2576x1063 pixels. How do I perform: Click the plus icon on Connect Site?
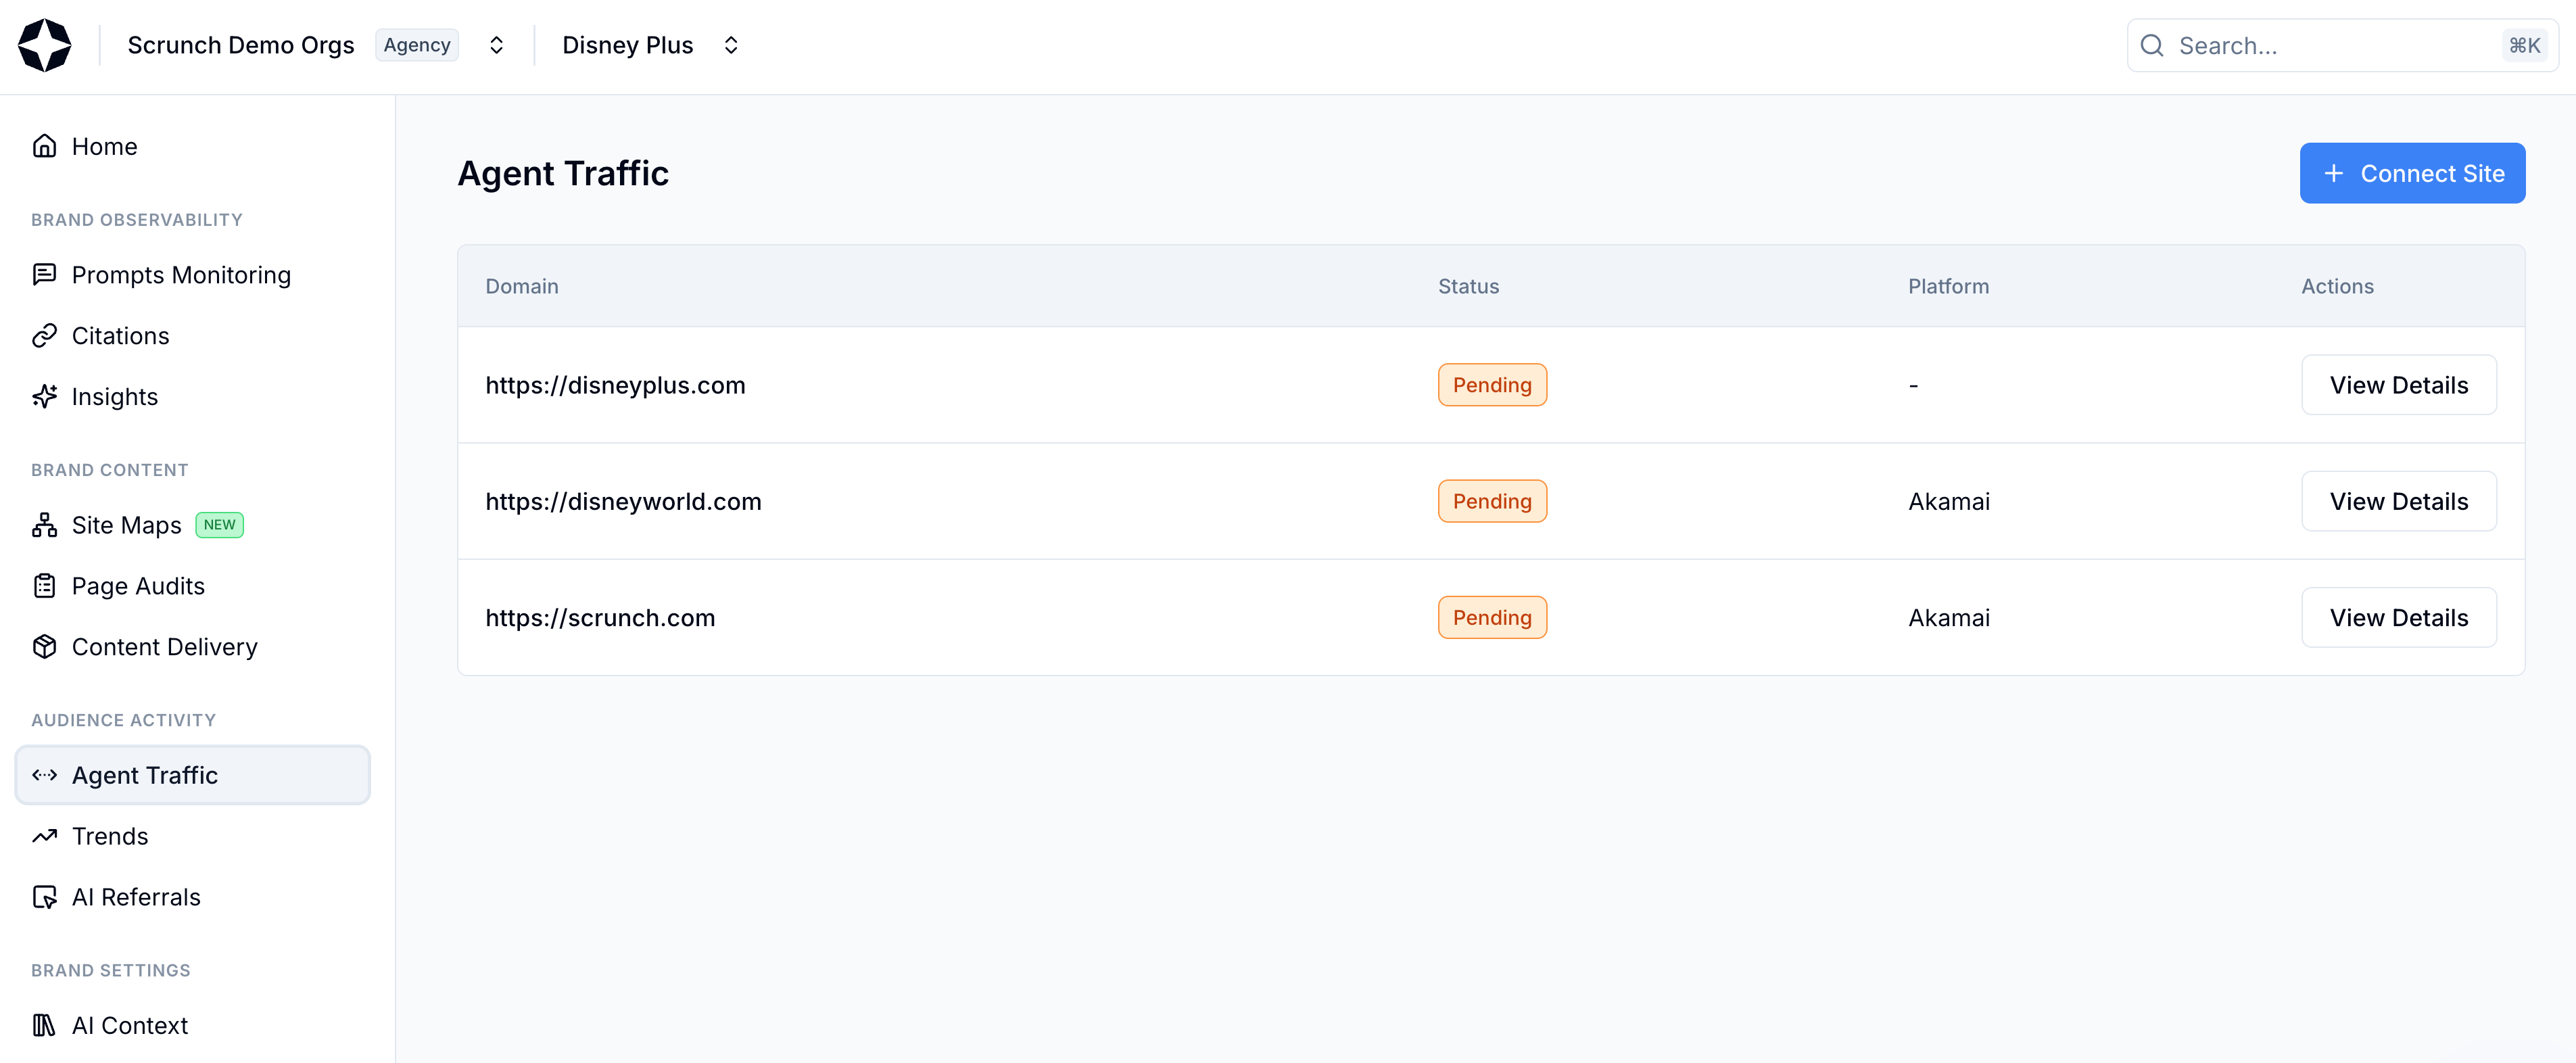pos(2333,173)
